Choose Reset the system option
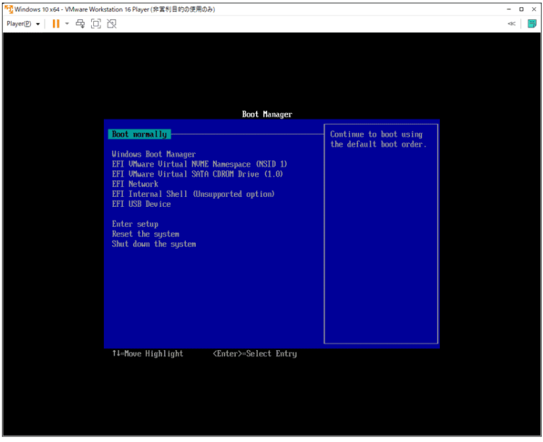The height and width of the screenshot is (442, 543). (146, 234)
